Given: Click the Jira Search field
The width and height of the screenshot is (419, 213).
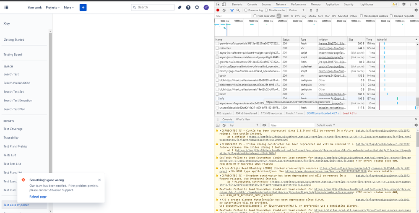Looking at the screenshot, I should pyautogui.click(x=153, y=8).
